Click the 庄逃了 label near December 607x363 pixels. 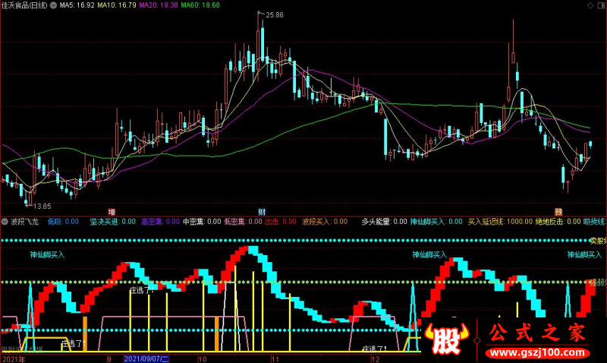[x=374, y=349]
